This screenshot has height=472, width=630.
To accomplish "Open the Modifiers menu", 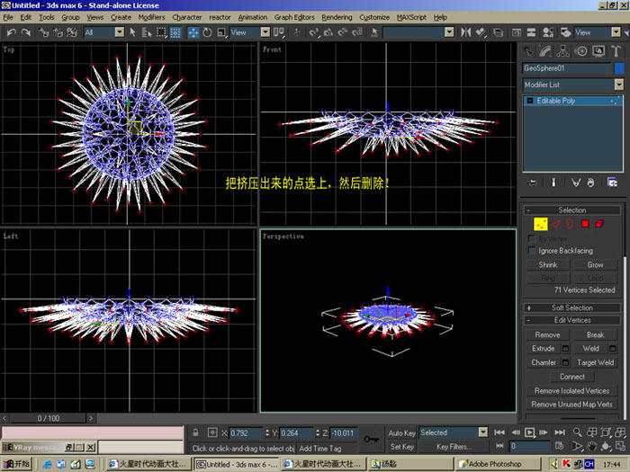I will click(151, 17).
